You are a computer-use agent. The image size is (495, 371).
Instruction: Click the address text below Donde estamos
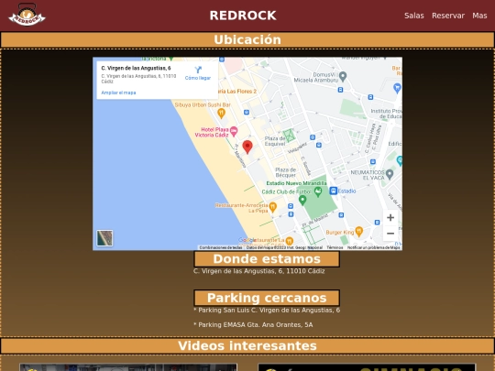point(258,271)
